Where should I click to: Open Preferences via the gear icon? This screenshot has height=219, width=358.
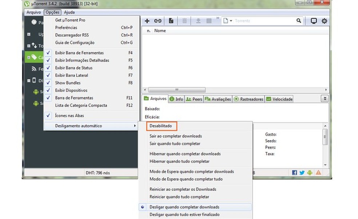[x=324, y=21]
